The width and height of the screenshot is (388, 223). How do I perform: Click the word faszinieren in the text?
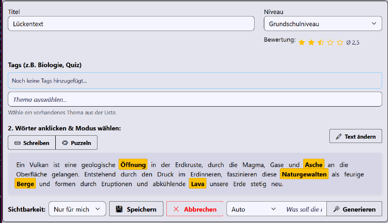(x=242, y=175)
